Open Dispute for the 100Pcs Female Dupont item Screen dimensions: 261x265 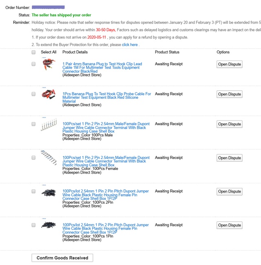[x=229, y=158]
